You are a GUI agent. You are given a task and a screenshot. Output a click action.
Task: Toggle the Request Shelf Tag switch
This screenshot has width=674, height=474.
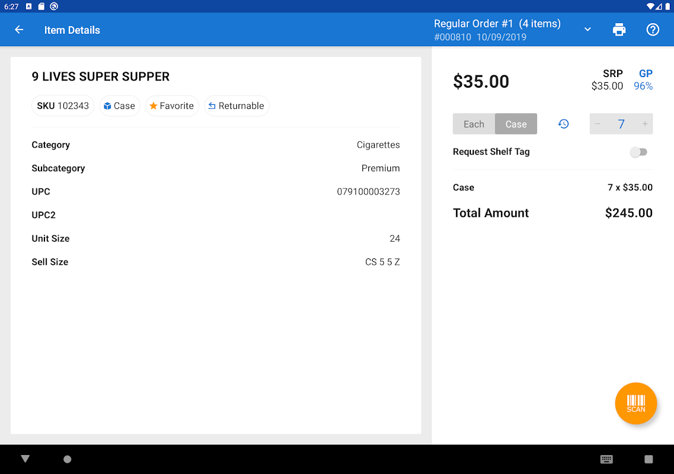tap(638, 152)
